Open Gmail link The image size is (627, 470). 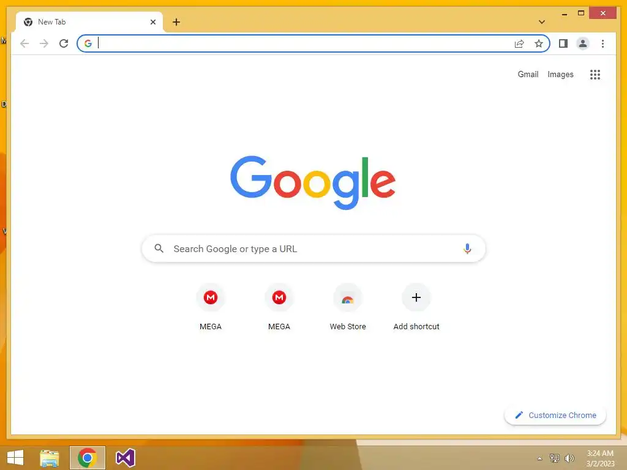(528, 74)
